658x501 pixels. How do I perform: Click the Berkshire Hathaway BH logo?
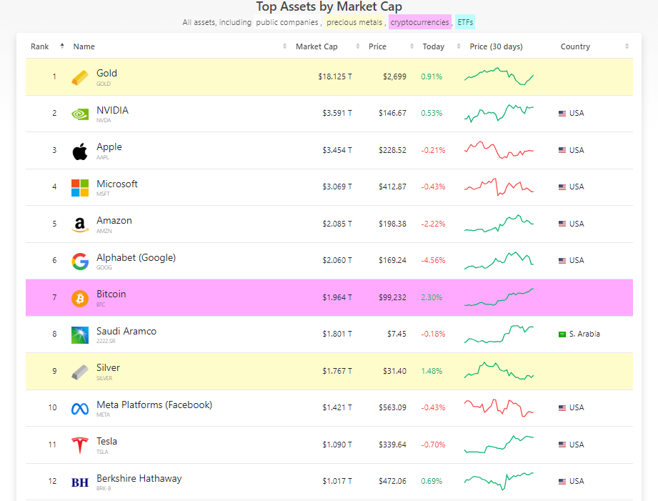click(x=80, y=482)
